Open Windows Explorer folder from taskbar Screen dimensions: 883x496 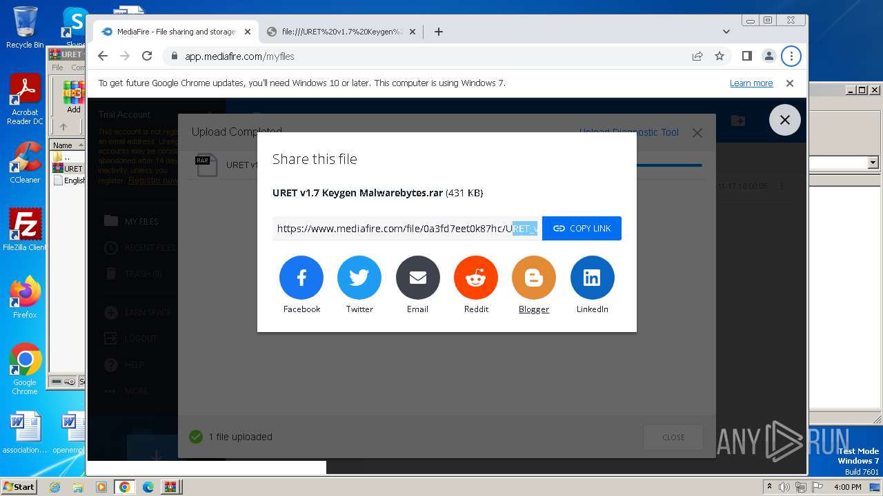point(78,487)
